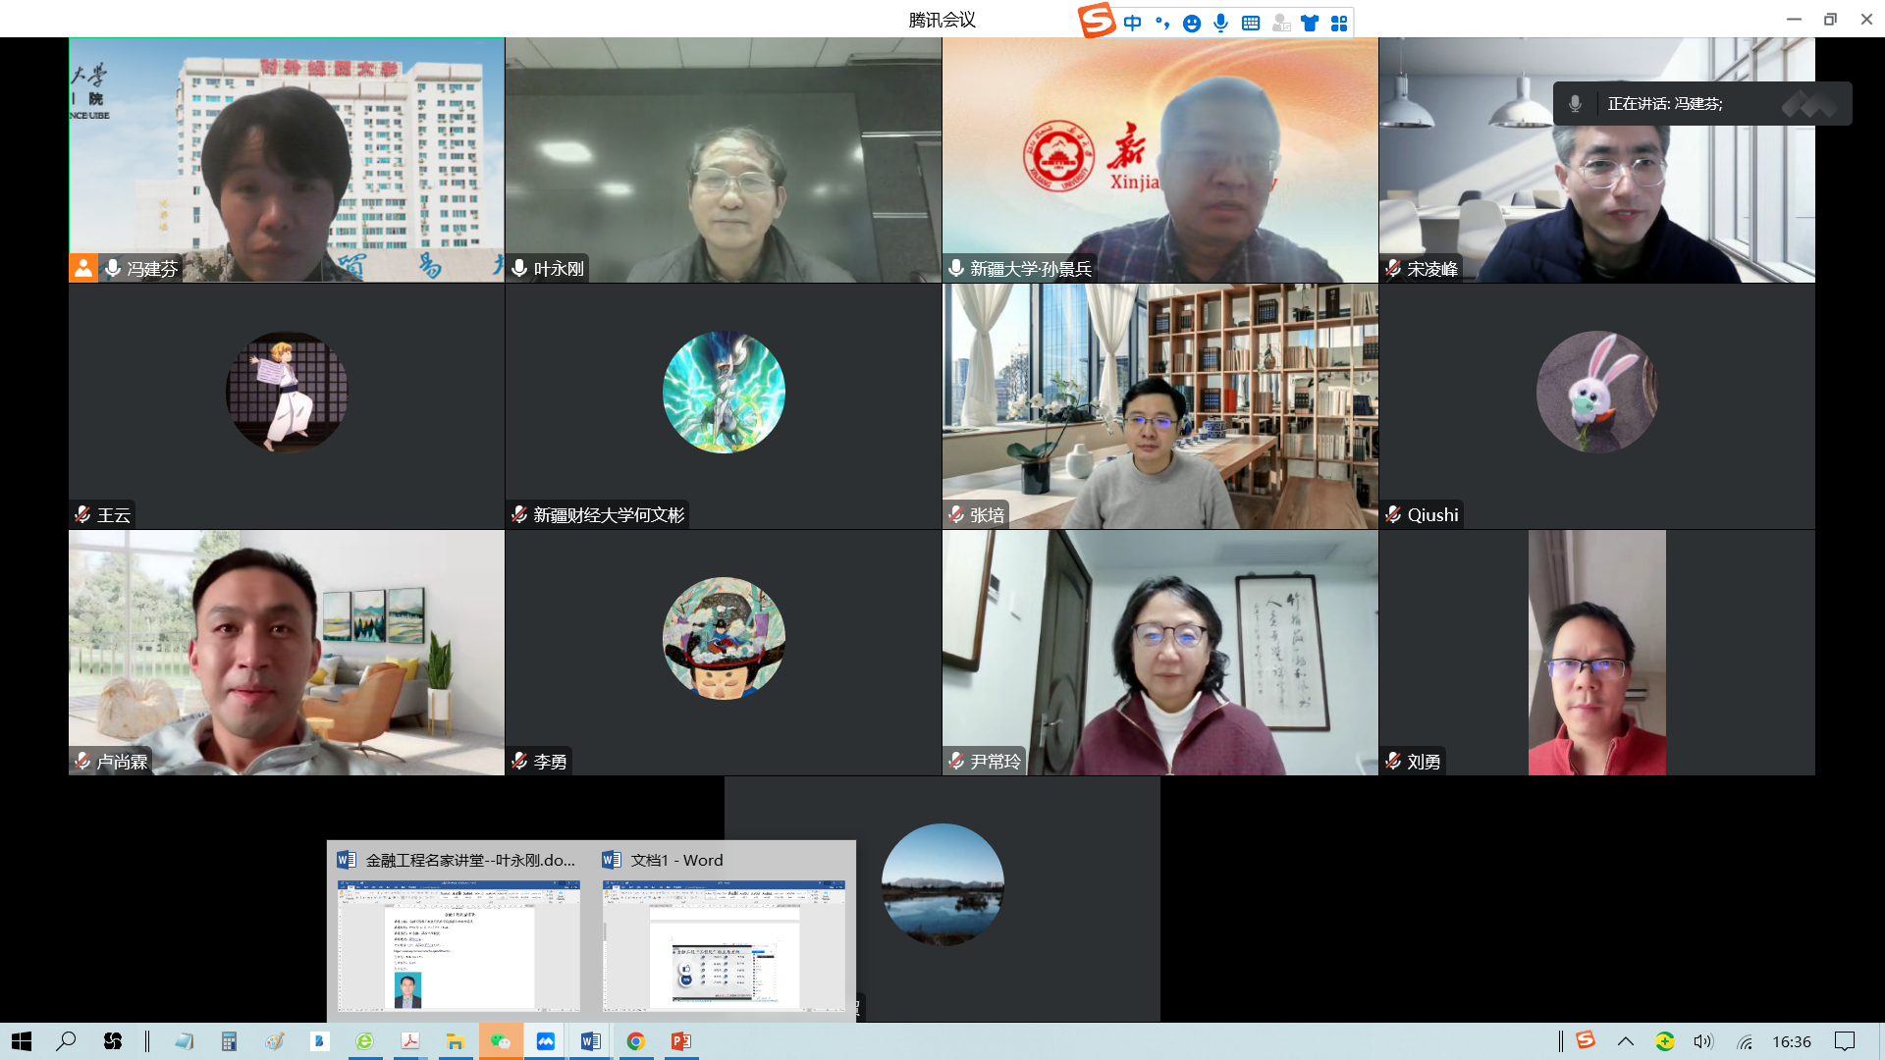Screen dimensions: 1885x1060
Task: Click muted mic icon of 宋凌峰
Action: (x=1392, y=268)
